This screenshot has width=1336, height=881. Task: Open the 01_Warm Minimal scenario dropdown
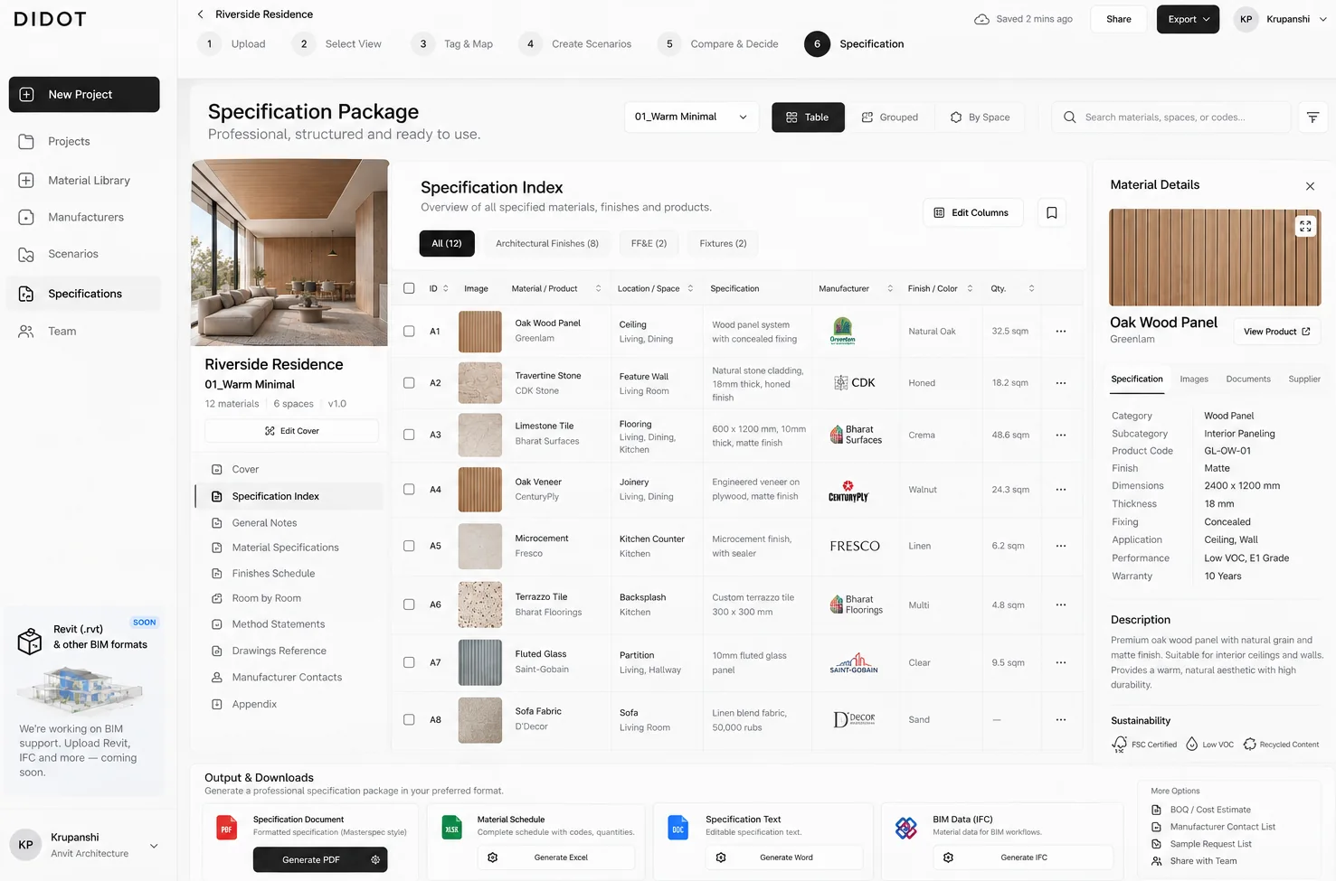pos(690,117)
